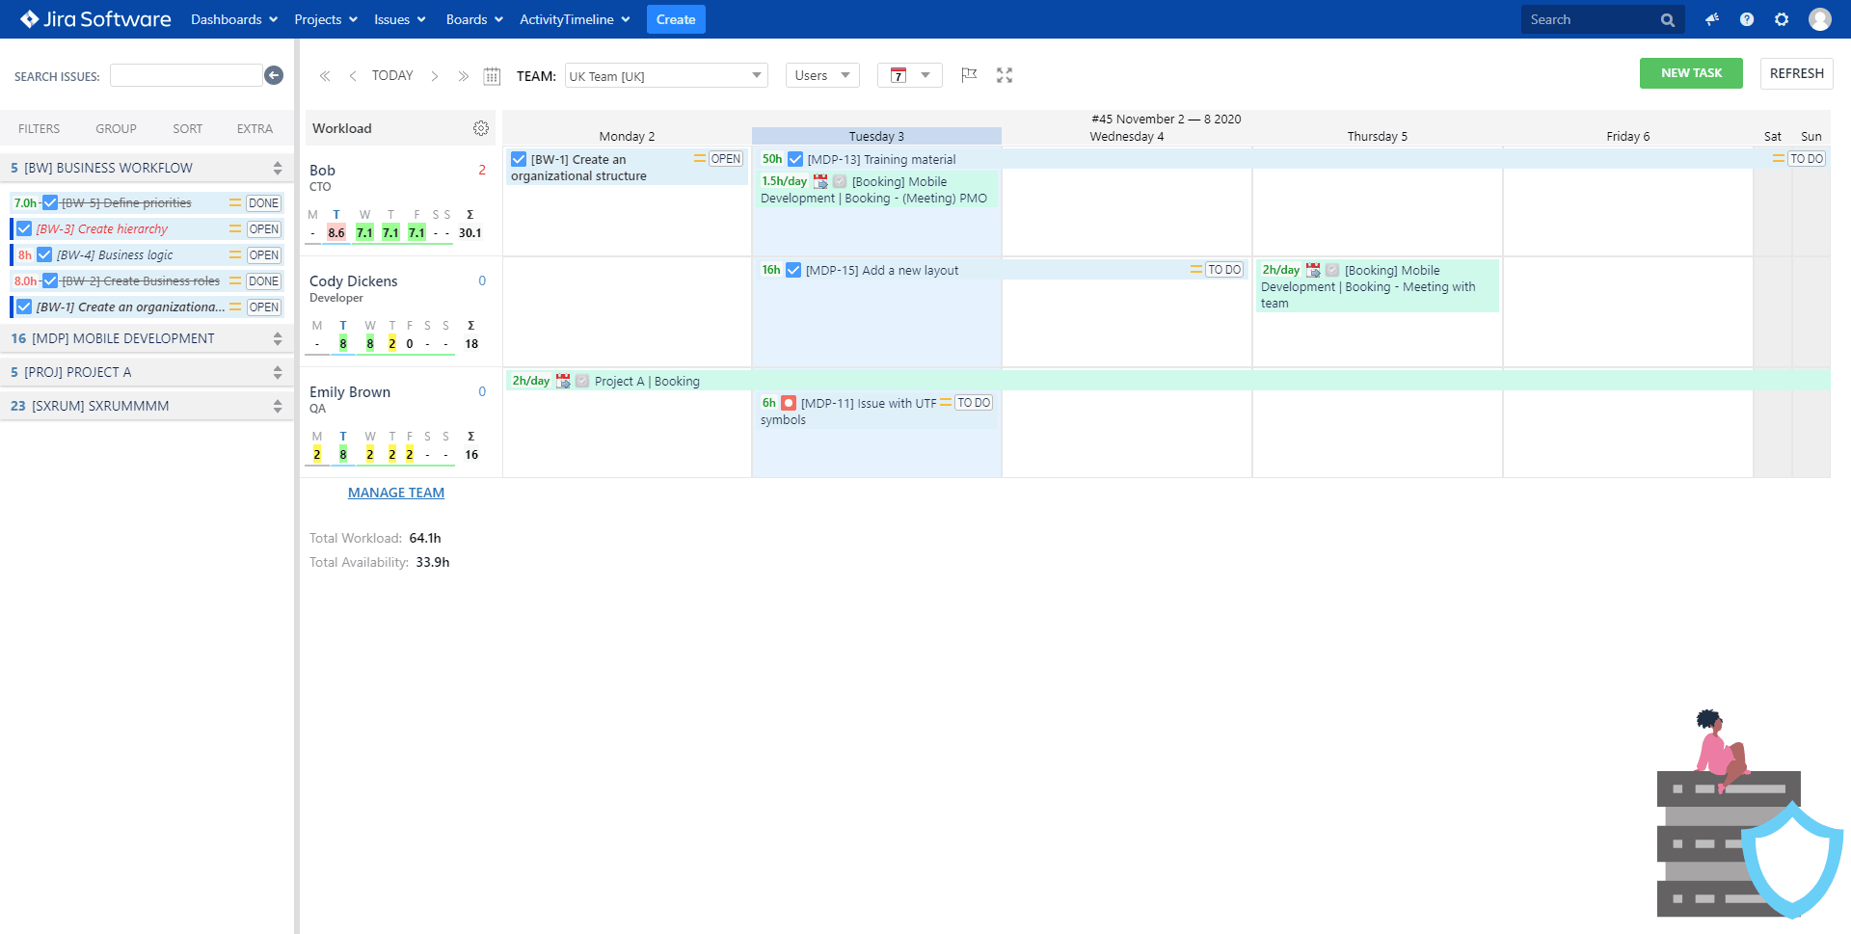Open the date picker calendar icon
This screenshot has width=1851, height=934.
pyautogui.click(x=492, y=76)
